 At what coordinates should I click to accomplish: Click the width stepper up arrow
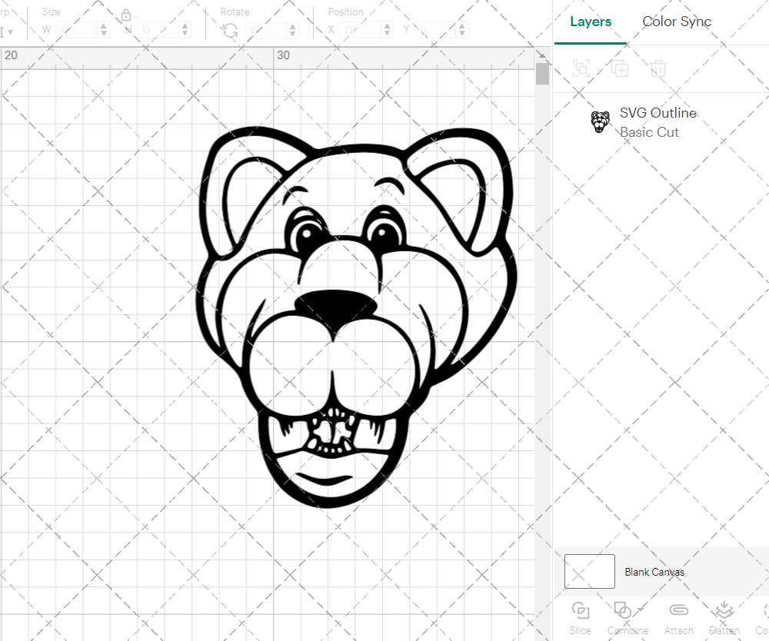click(x=104, y=25)
